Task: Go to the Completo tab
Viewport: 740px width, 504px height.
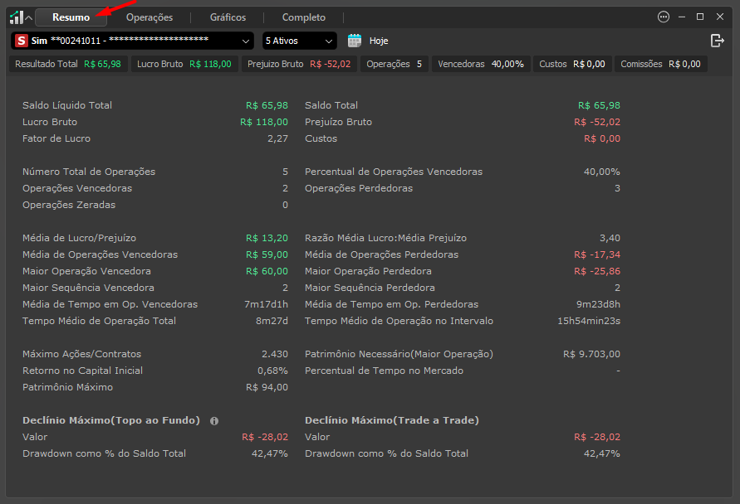Action: [303, 17]
